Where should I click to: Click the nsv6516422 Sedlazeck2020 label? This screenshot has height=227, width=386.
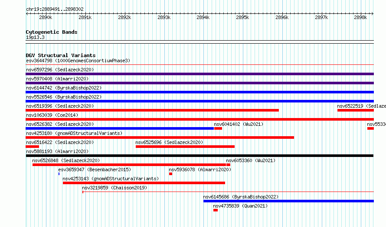[60, 142]
